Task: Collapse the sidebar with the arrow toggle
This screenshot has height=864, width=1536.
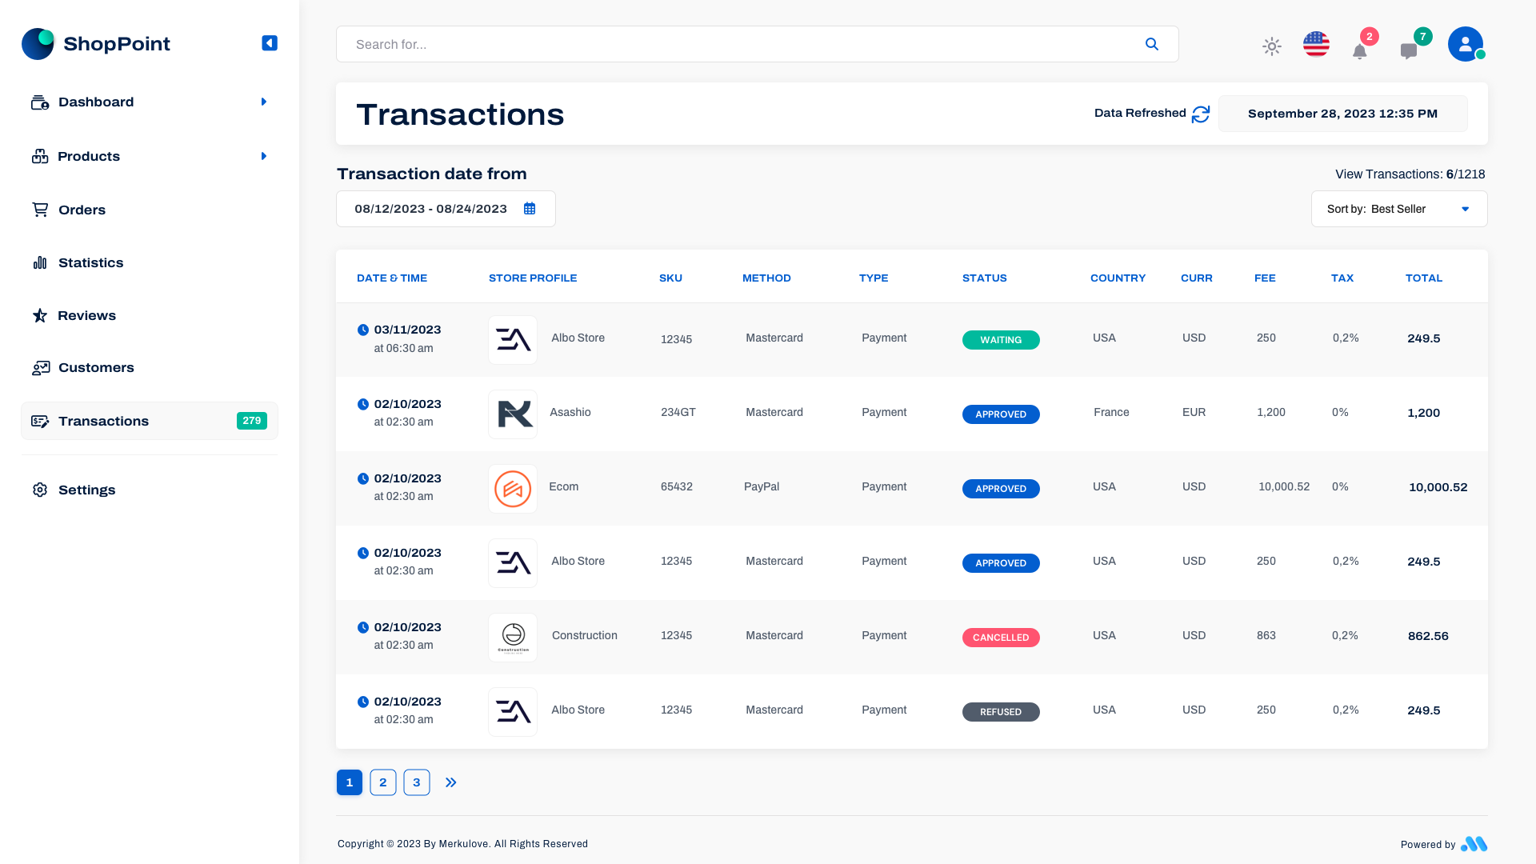Action: (x=269, y=43)
